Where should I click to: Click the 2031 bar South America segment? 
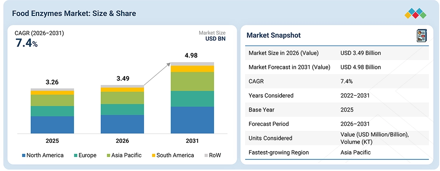pyautogui.click(x=192, y=69)
